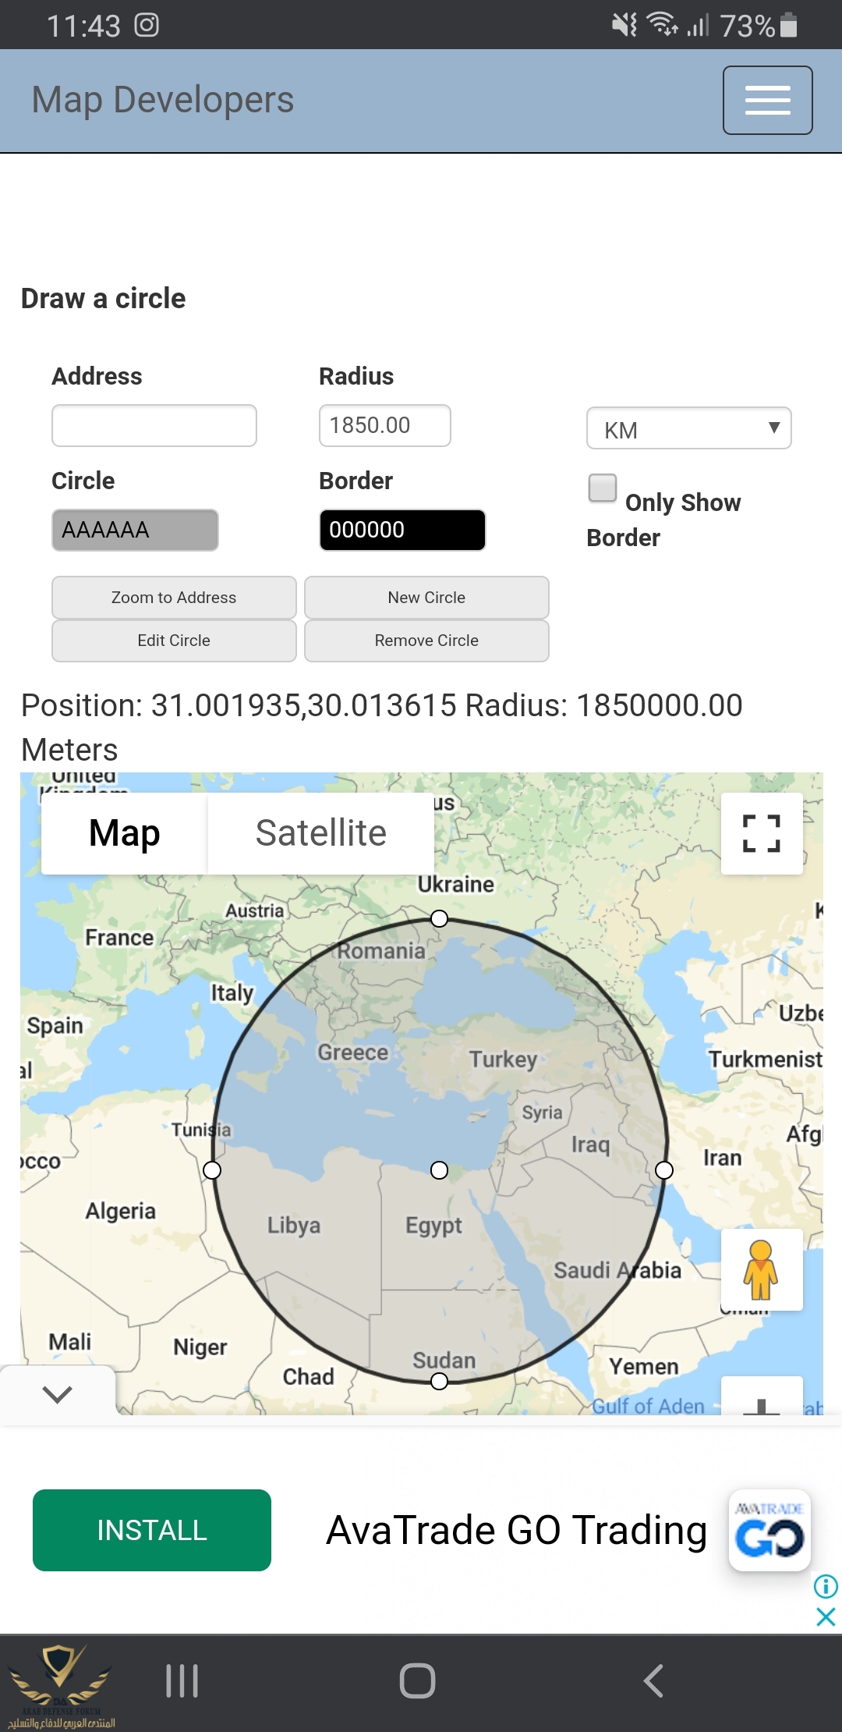This screenshot has width=842, height=1732.
Task: Click the Remove Circle button
Action: pyautogui.click(x=426, y=641)
